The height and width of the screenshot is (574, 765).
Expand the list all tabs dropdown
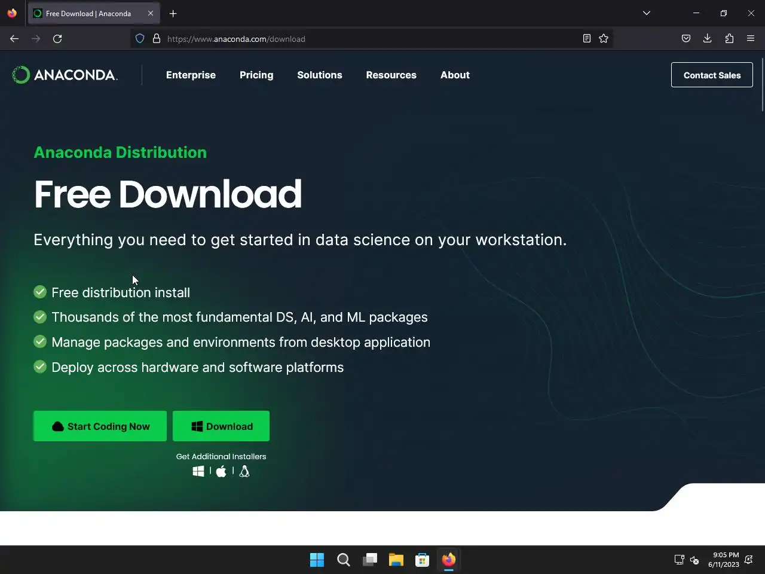click(x=647, y=13)
